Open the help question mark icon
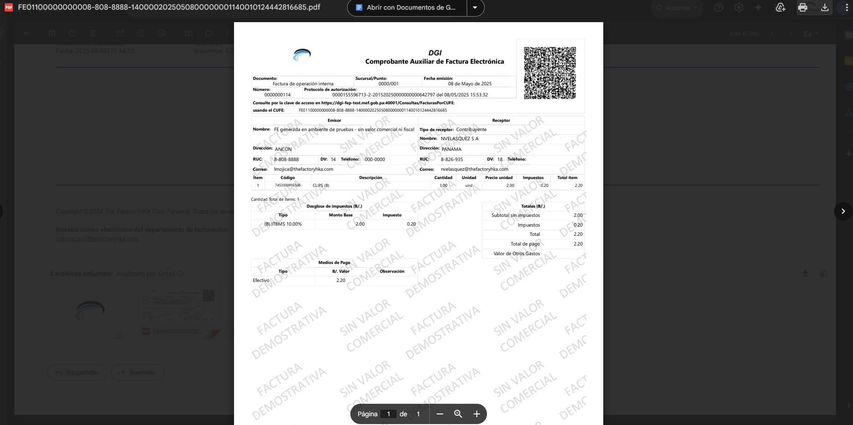Image resolution: width=853 pixels, height=425 pixels. tap(719, 7)
